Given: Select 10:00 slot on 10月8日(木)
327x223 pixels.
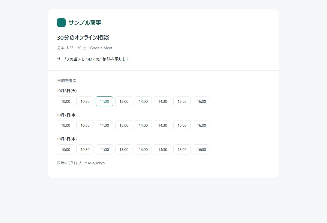Looking at the screenshot, I should point(65,150).
